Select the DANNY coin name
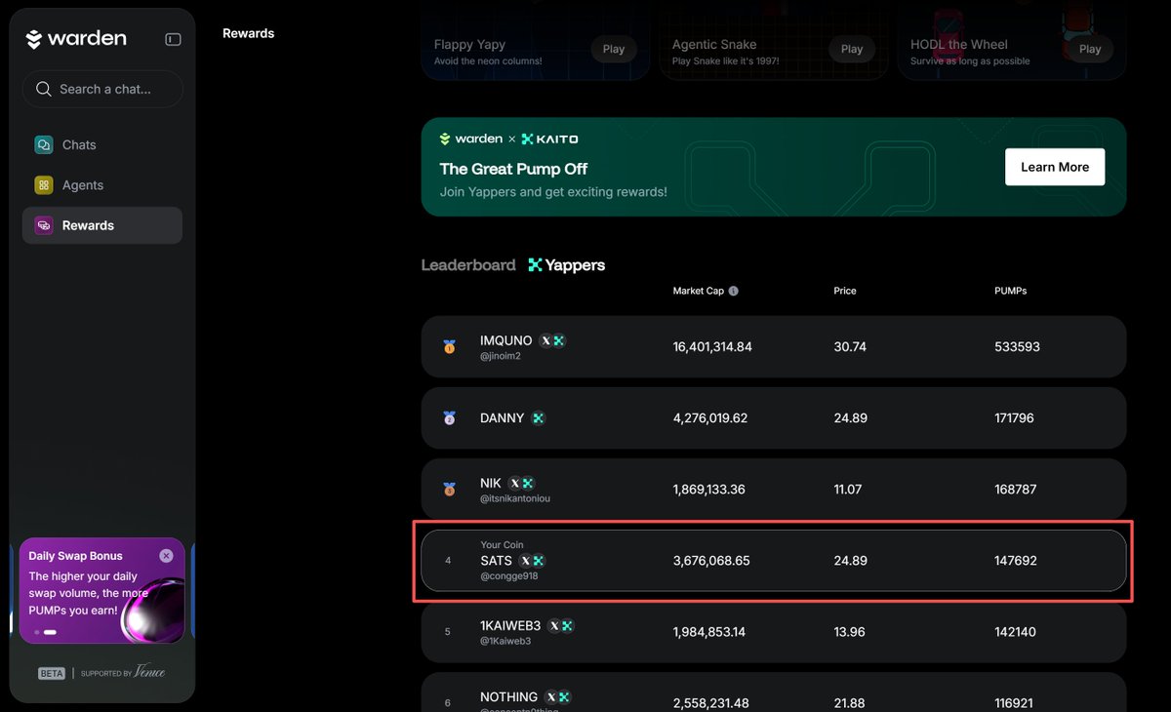 pyautogui.click(x=503, y=417)
